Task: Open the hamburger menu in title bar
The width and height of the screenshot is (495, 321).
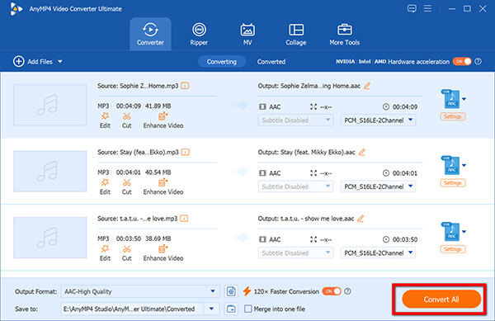Action: pyautogui.click(x=427, y=8)
